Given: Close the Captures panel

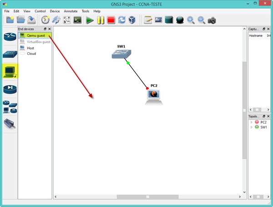Looking at the screenshot, I should click(x=268, y=29).
